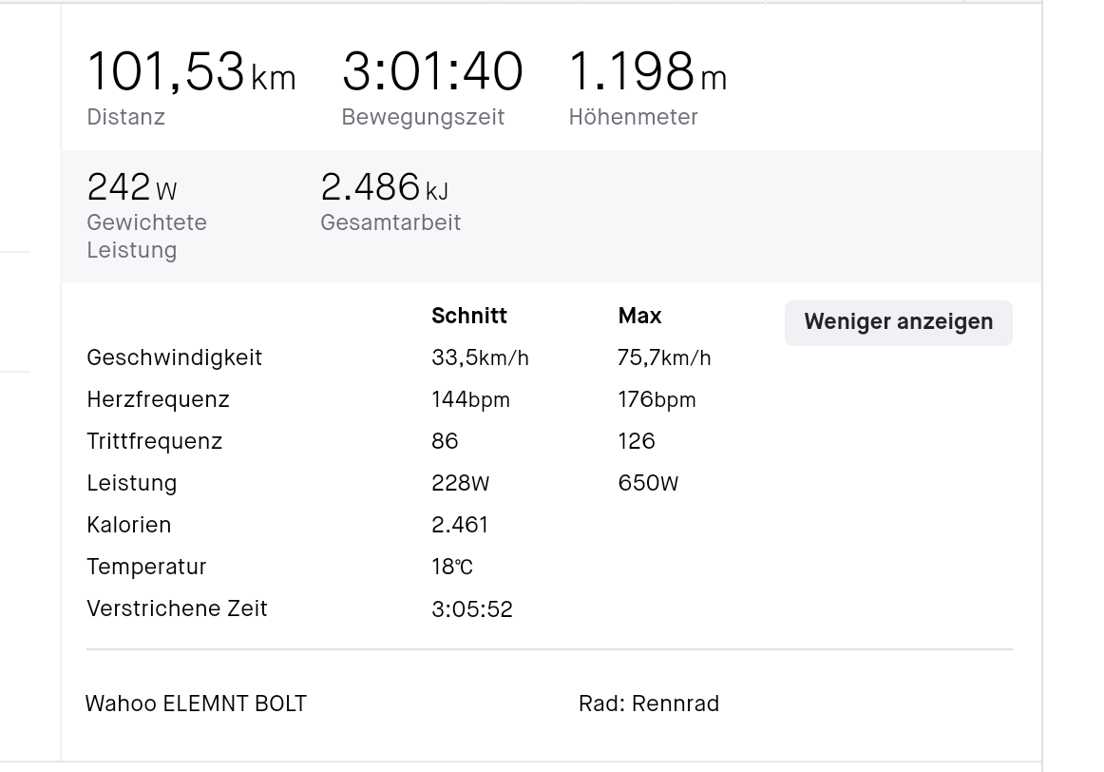The width and height of the screenshot is (1104, 772).
Task: Click the 75,7km/h max speed value
Action: pos(664,358)
